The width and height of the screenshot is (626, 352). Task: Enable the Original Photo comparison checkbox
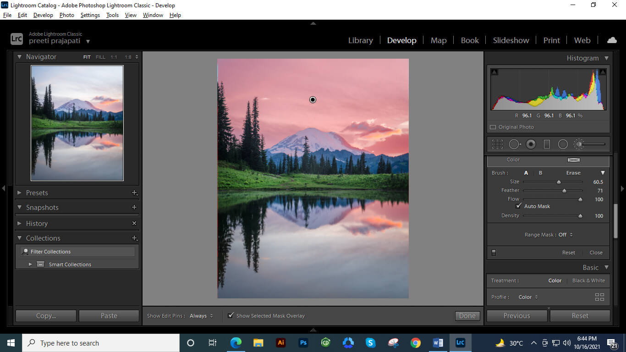[493, 127]
